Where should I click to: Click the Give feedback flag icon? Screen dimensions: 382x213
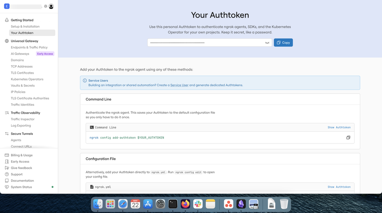pos(7,168)
